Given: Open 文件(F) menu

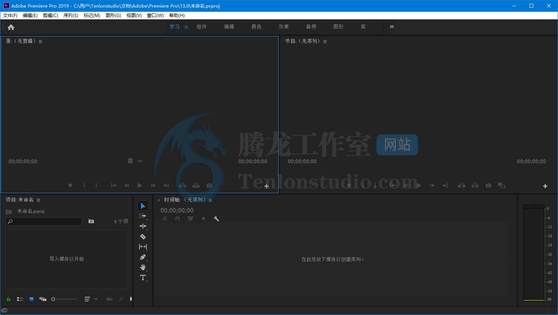Looking at the screenshot, I should pyautogui.click(x=10, y=16).
